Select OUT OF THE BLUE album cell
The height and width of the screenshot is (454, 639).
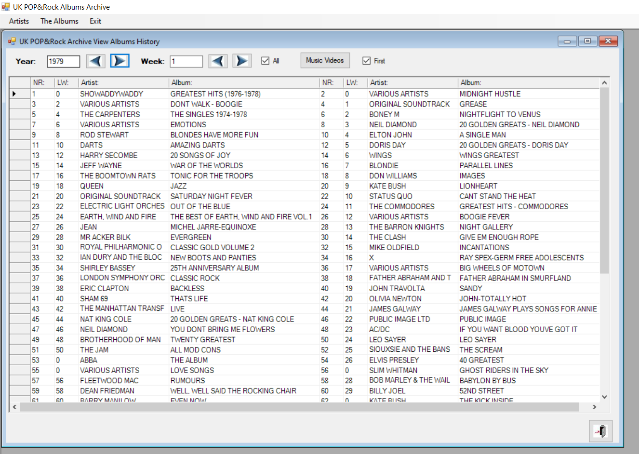(244, 206)
